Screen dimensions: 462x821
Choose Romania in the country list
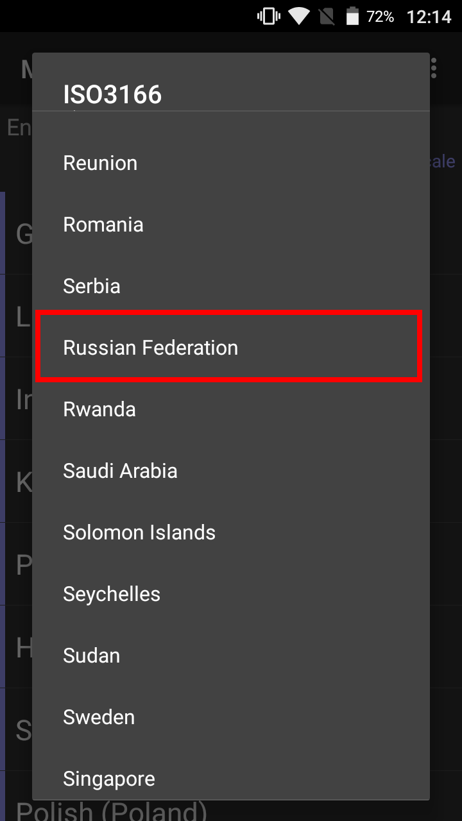[x=231, y=224]
